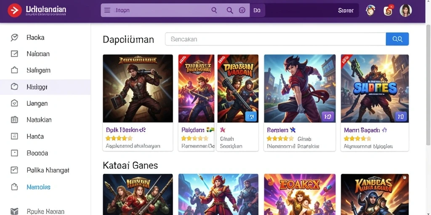Click the star rating under Bplk Besian
The image size is (431, 215).
pos(119,138)
